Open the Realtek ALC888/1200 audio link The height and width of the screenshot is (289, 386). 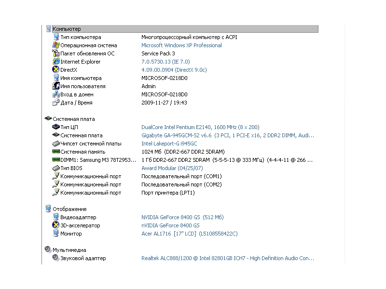pos(228,258)
